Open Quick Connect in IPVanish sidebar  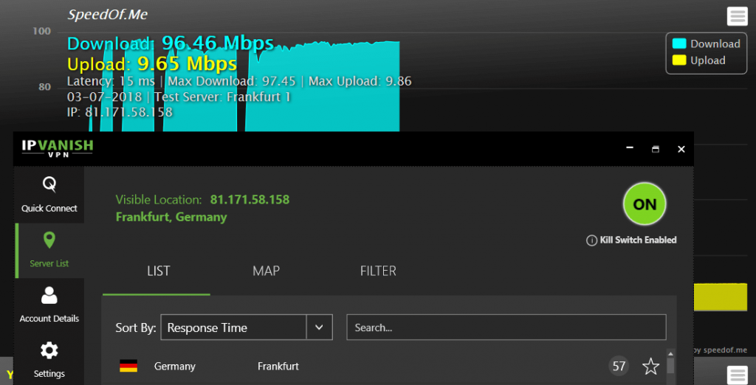49,195
